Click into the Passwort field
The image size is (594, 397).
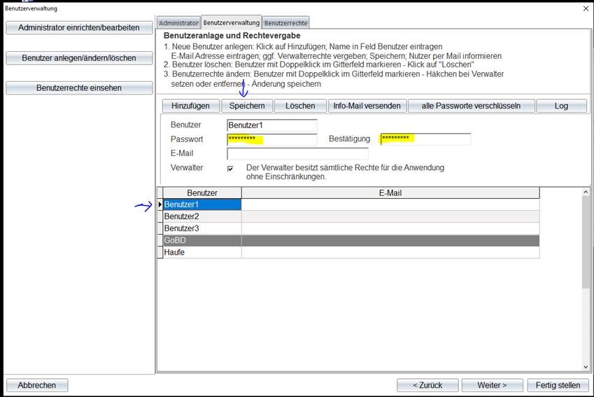point(272,139)
